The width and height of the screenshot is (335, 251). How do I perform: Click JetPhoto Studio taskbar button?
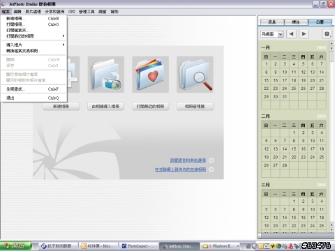[179, 246]
